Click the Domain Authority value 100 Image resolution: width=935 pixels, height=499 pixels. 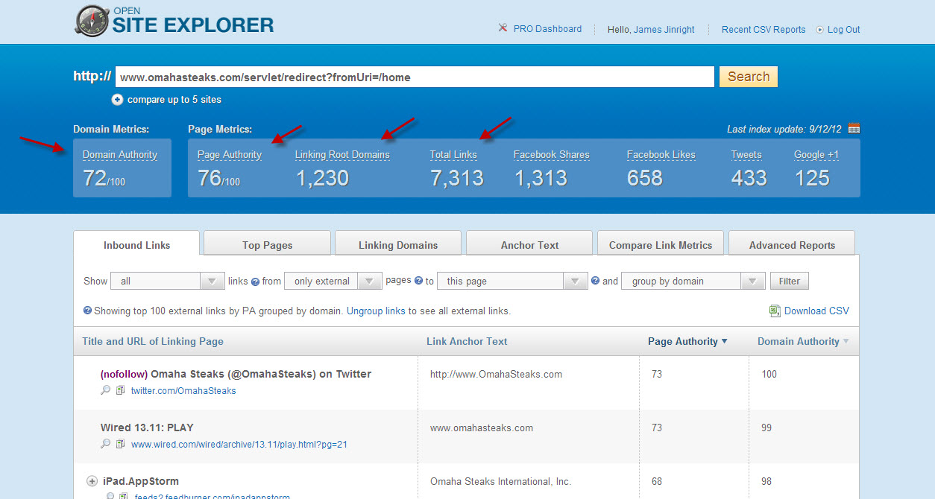769,374
